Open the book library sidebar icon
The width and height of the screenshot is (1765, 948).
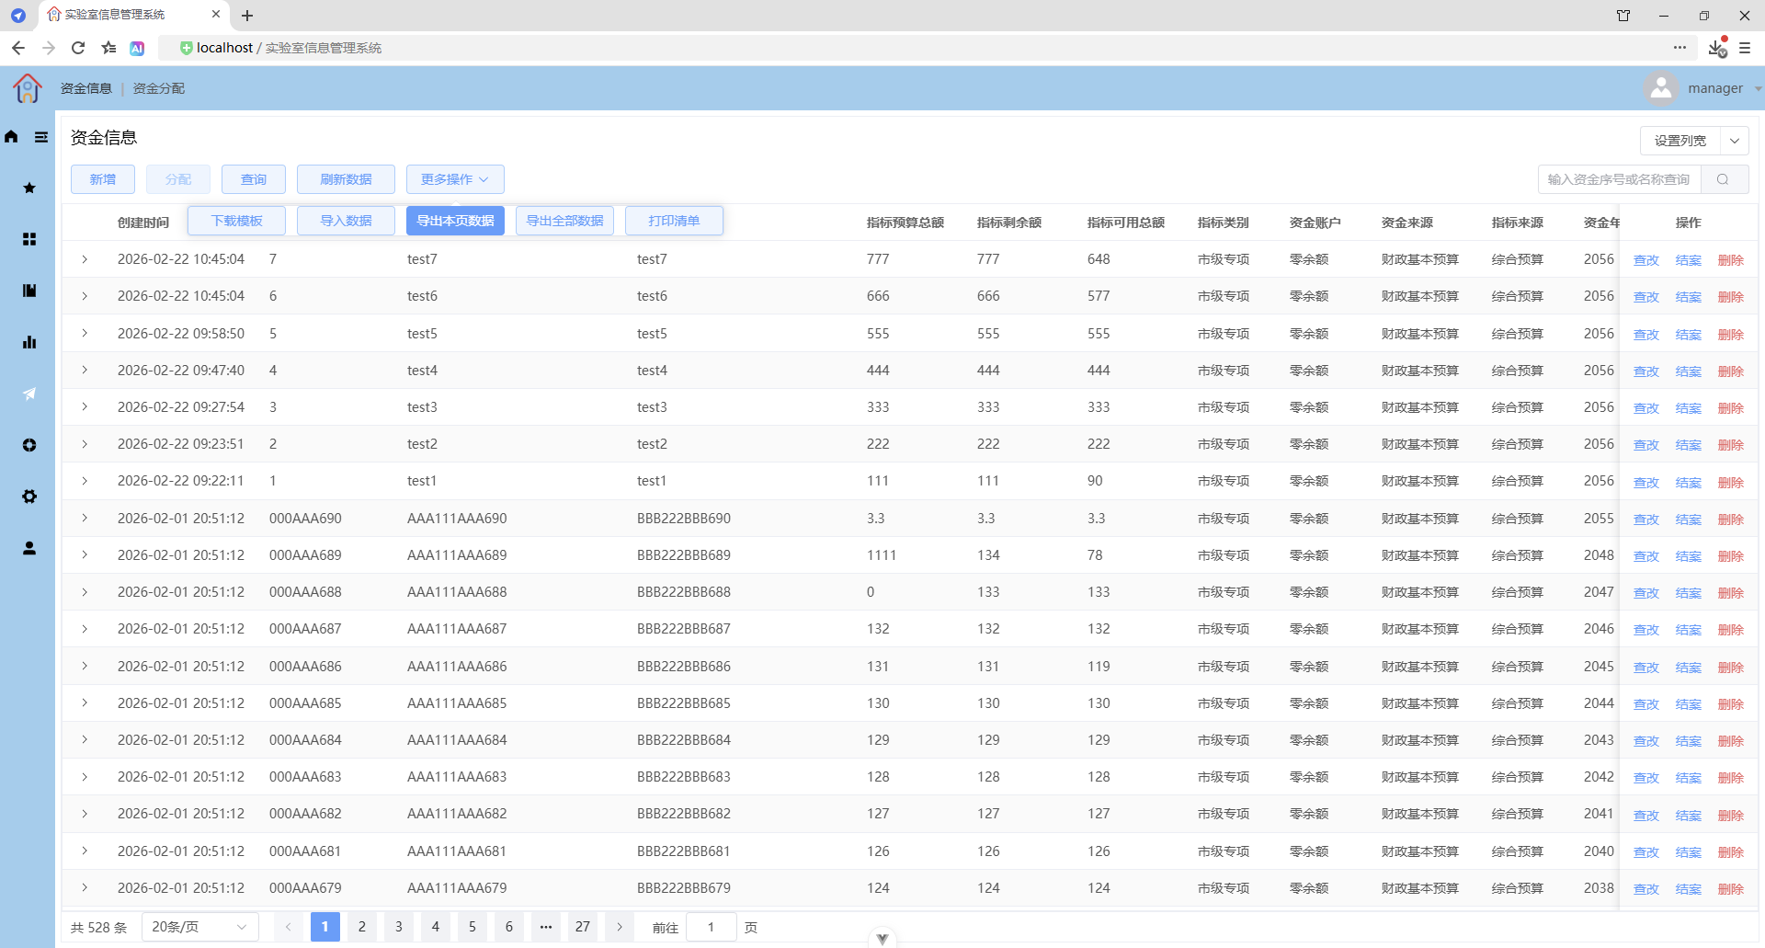coord(29,291)
